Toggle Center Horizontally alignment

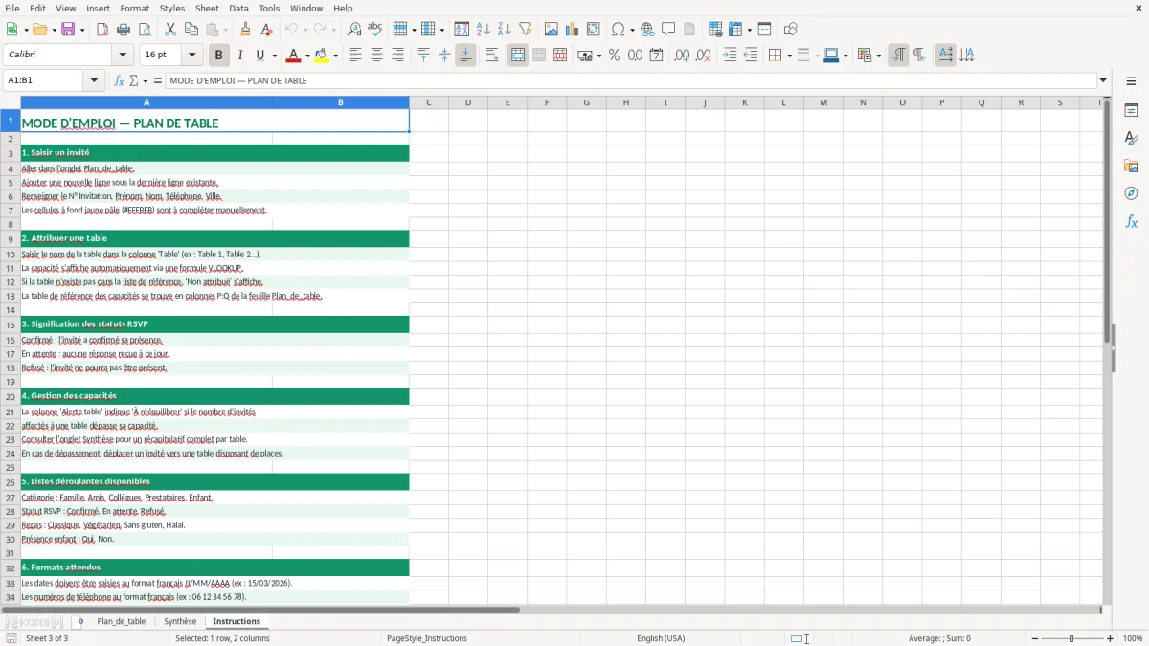pos(376,56)
